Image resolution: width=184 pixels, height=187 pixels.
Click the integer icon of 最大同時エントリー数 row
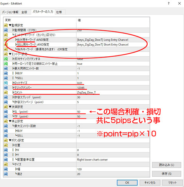point(6,69)
